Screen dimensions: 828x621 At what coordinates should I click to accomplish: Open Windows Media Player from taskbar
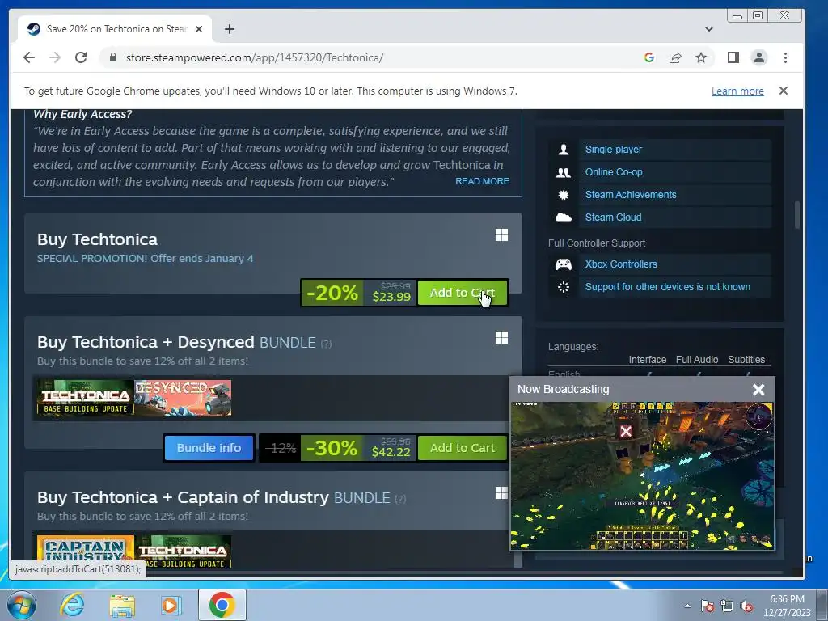pyautogui.click(x=170, y=605)
